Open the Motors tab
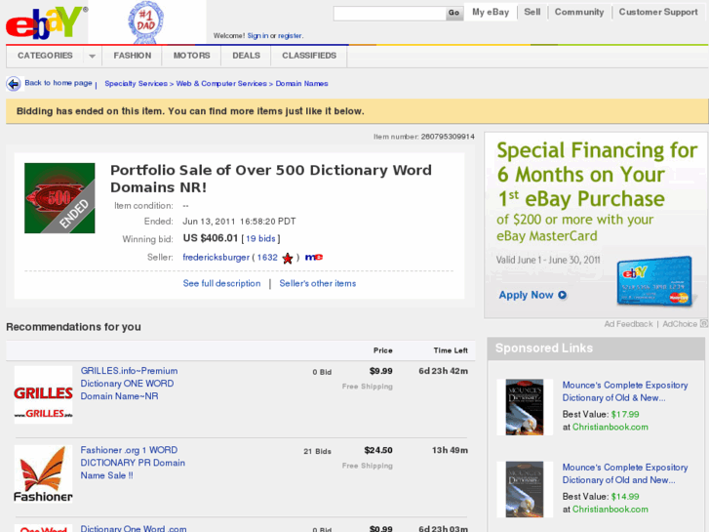This screenshot has height=532, width=709. click(192, 56)
